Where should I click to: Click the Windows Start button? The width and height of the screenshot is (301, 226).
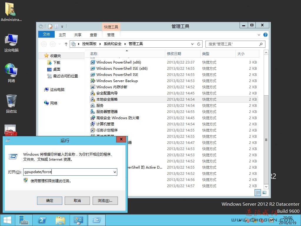[7, 220]
